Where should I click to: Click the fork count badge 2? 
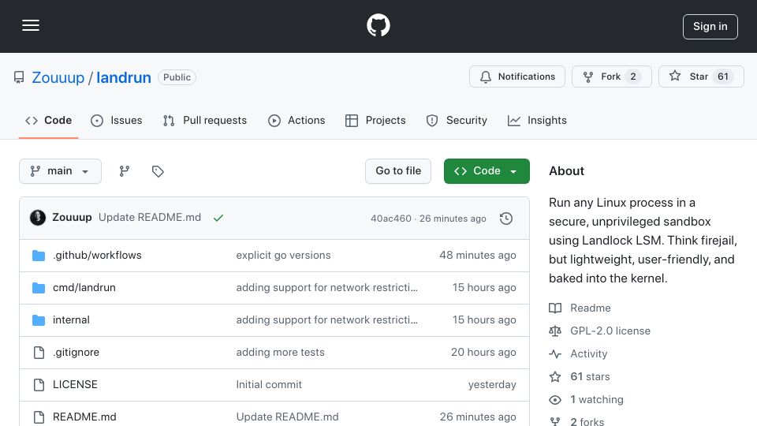click(633, 77)
